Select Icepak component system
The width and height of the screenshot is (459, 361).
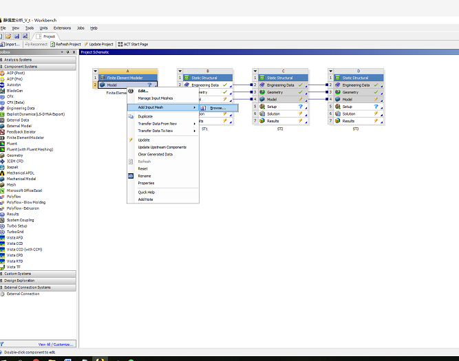(12, 167)
